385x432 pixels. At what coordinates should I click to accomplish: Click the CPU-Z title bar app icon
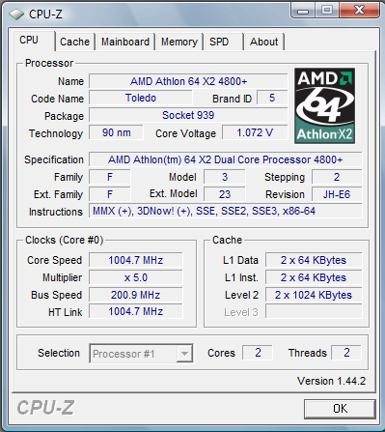pyautogui.click(x=16, y=14)
